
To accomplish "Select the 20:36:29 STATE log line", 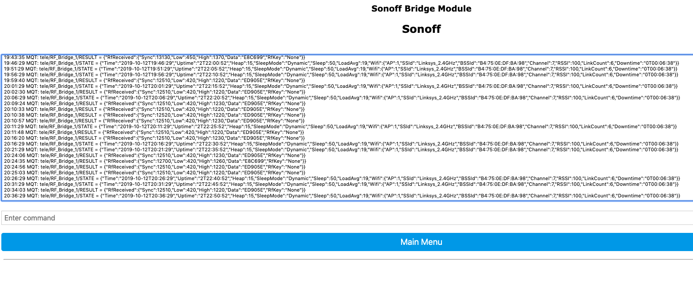I will (x=341, y=196).
